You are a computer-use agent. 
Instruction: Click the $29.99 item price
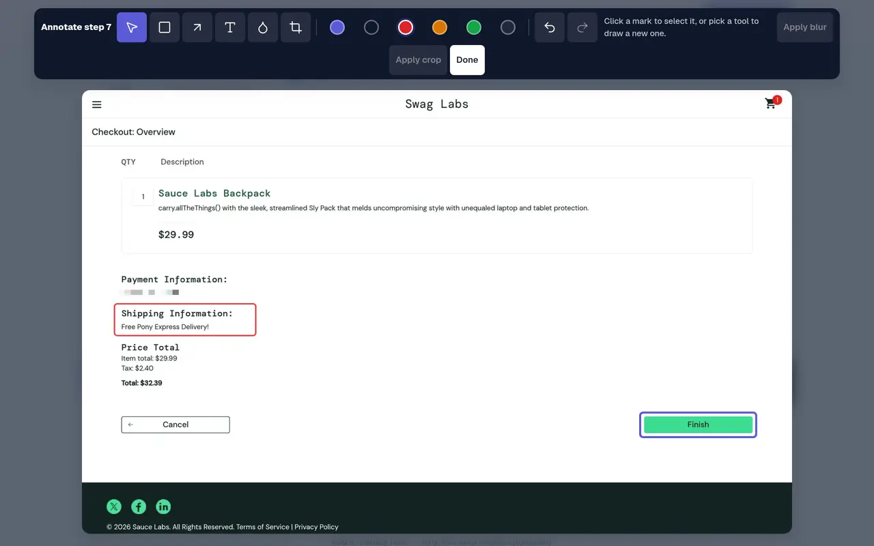[x=176, y=235]
